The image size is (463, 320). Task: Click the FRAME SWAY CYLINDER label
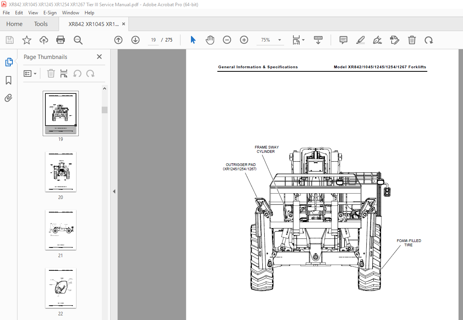(x=266, y=149)
